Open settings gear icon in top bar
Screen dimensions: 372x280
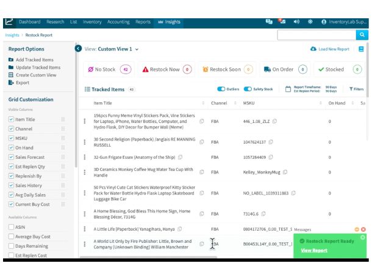click(310, 22)
